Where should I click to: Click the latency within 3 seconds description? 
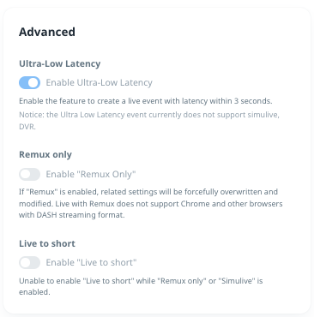pos(146,101)
